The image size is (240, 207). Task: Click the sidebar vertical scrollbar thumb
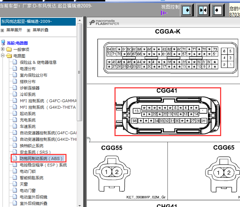79,72
